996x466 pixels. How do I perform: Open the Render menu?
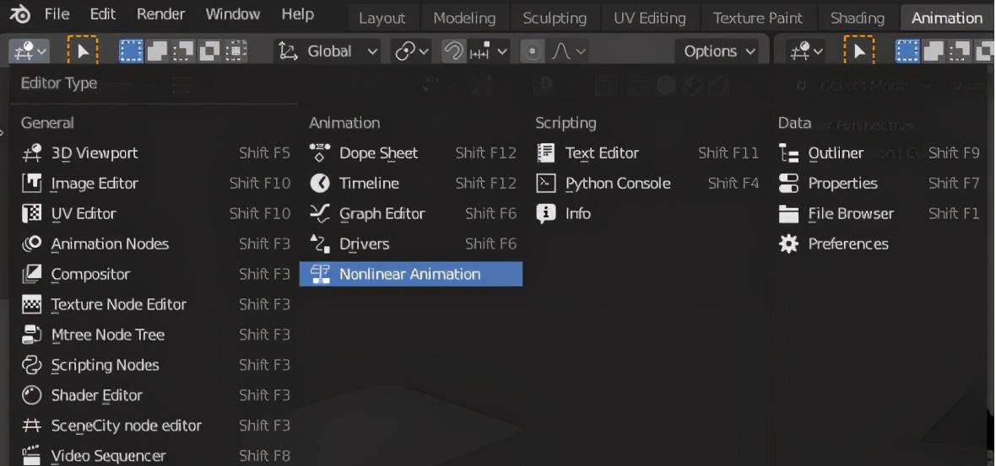160,14
